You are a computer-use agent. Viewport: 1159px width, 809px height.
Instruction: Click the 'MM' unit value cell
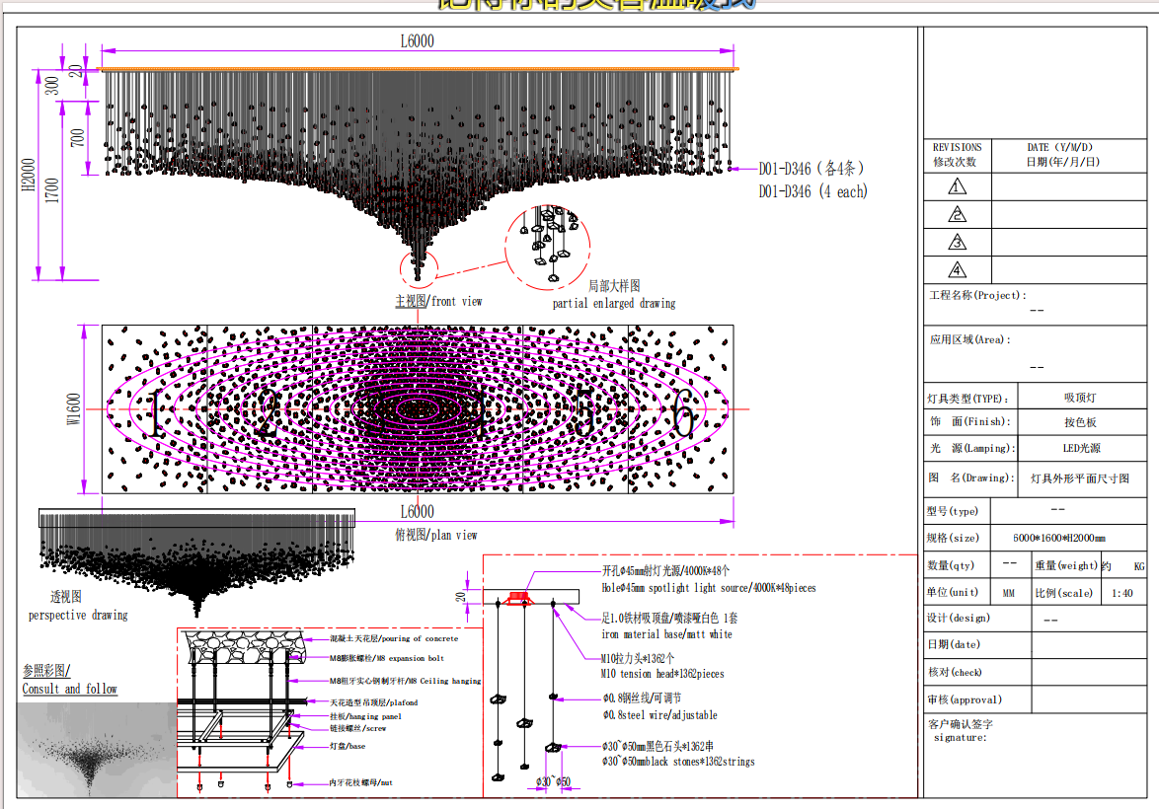[x=1009, y=593]
